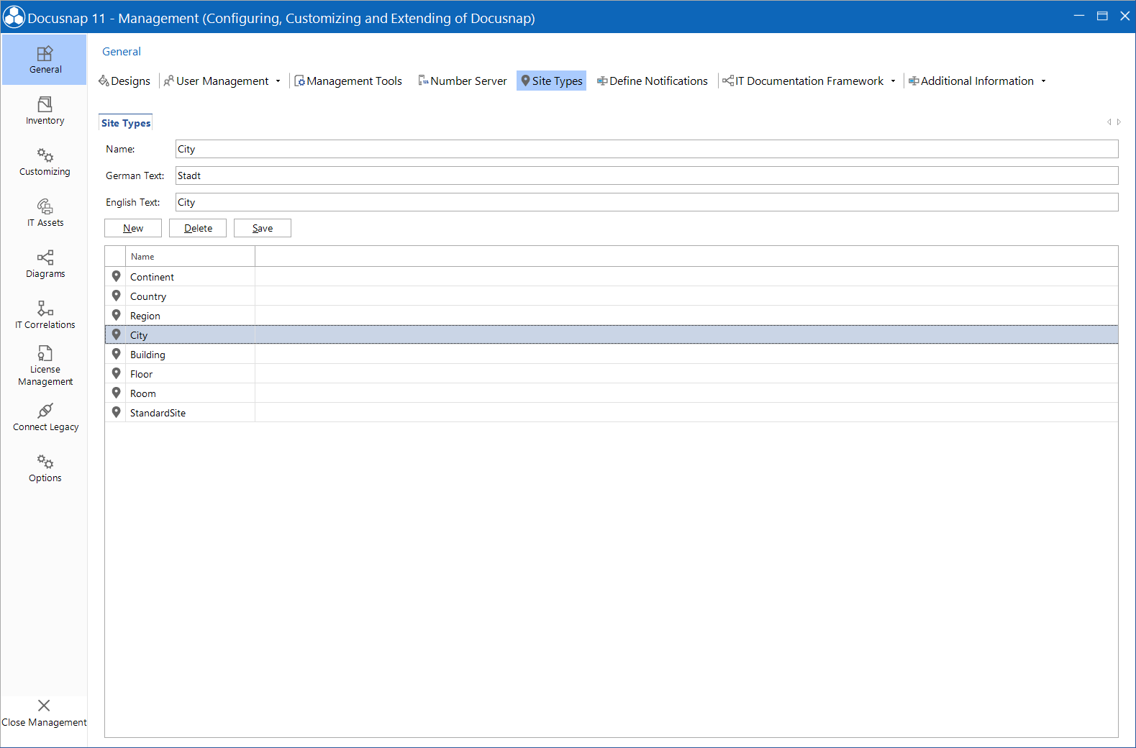The width and height of the screenshot is (1136, 748).
Task: Click the pin icon beside Continent
Action: coord(116,276)
